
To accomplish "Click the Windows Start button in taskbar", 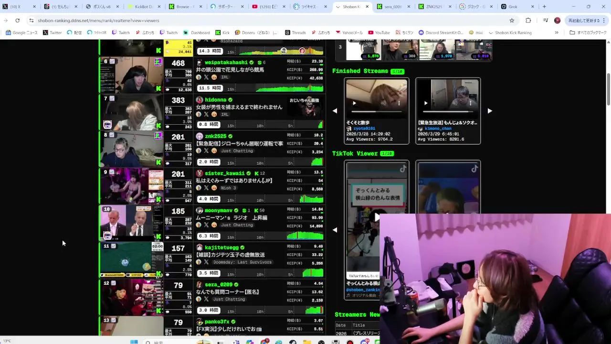I will (134, 342).
